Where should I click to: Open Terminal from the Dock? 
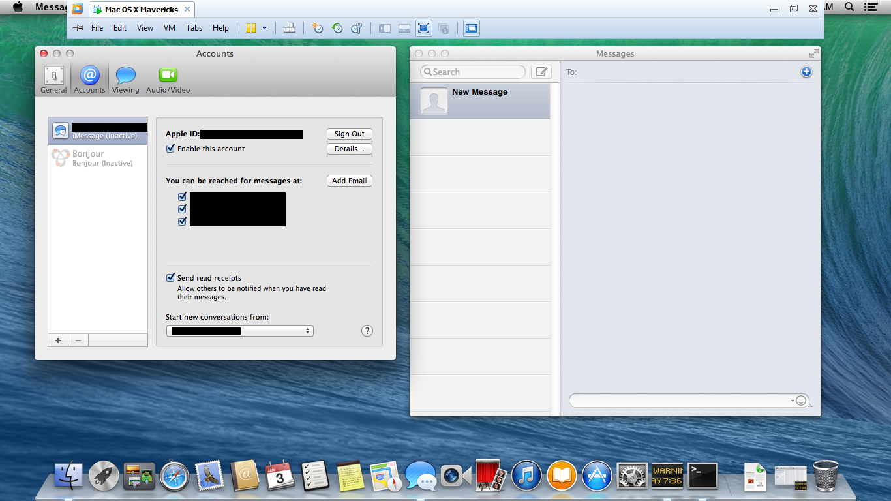click(x=702, y=476)
